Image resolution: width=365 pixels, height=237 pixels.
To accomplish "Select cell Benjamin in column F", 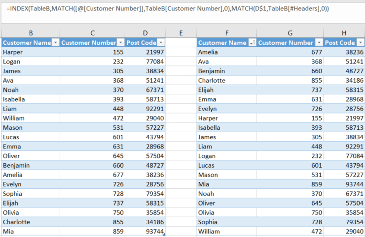I will point(227,71).
